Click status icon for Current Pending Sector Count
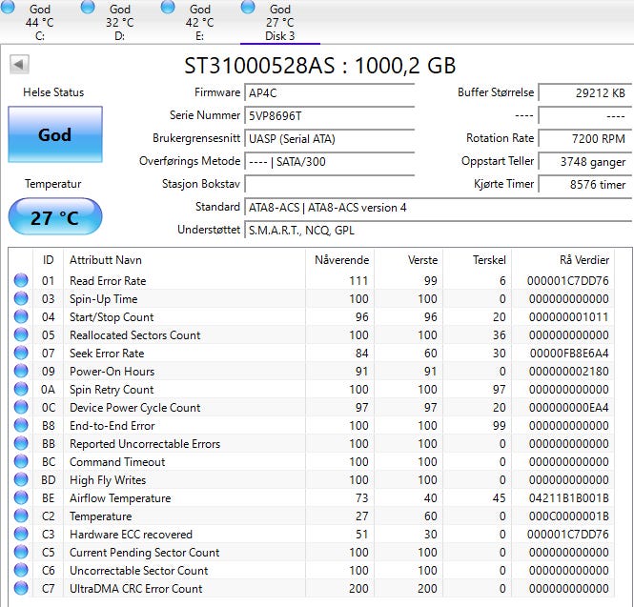 point(21,553)
